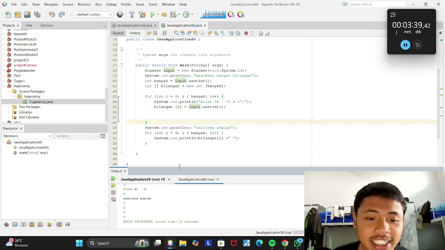Open Output settings wrench icon
Image resolution: width=445 pixels, height=250 pixels.
point(113,199)
